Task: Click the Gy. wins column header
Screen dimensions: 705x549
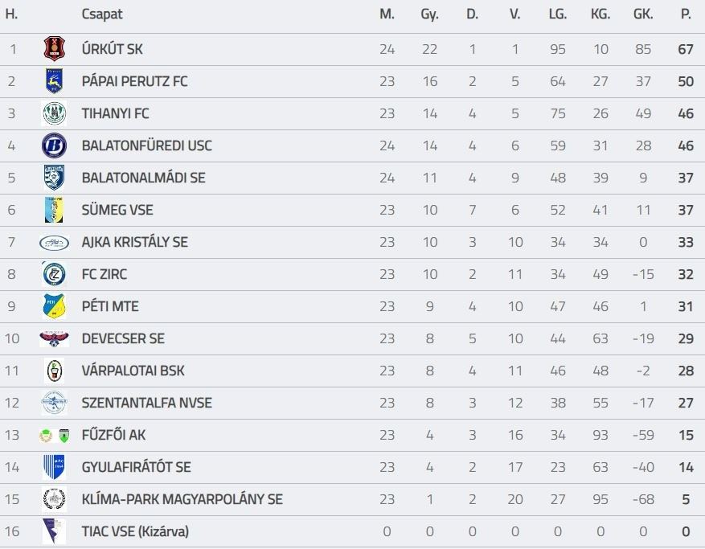Action: 429,14
